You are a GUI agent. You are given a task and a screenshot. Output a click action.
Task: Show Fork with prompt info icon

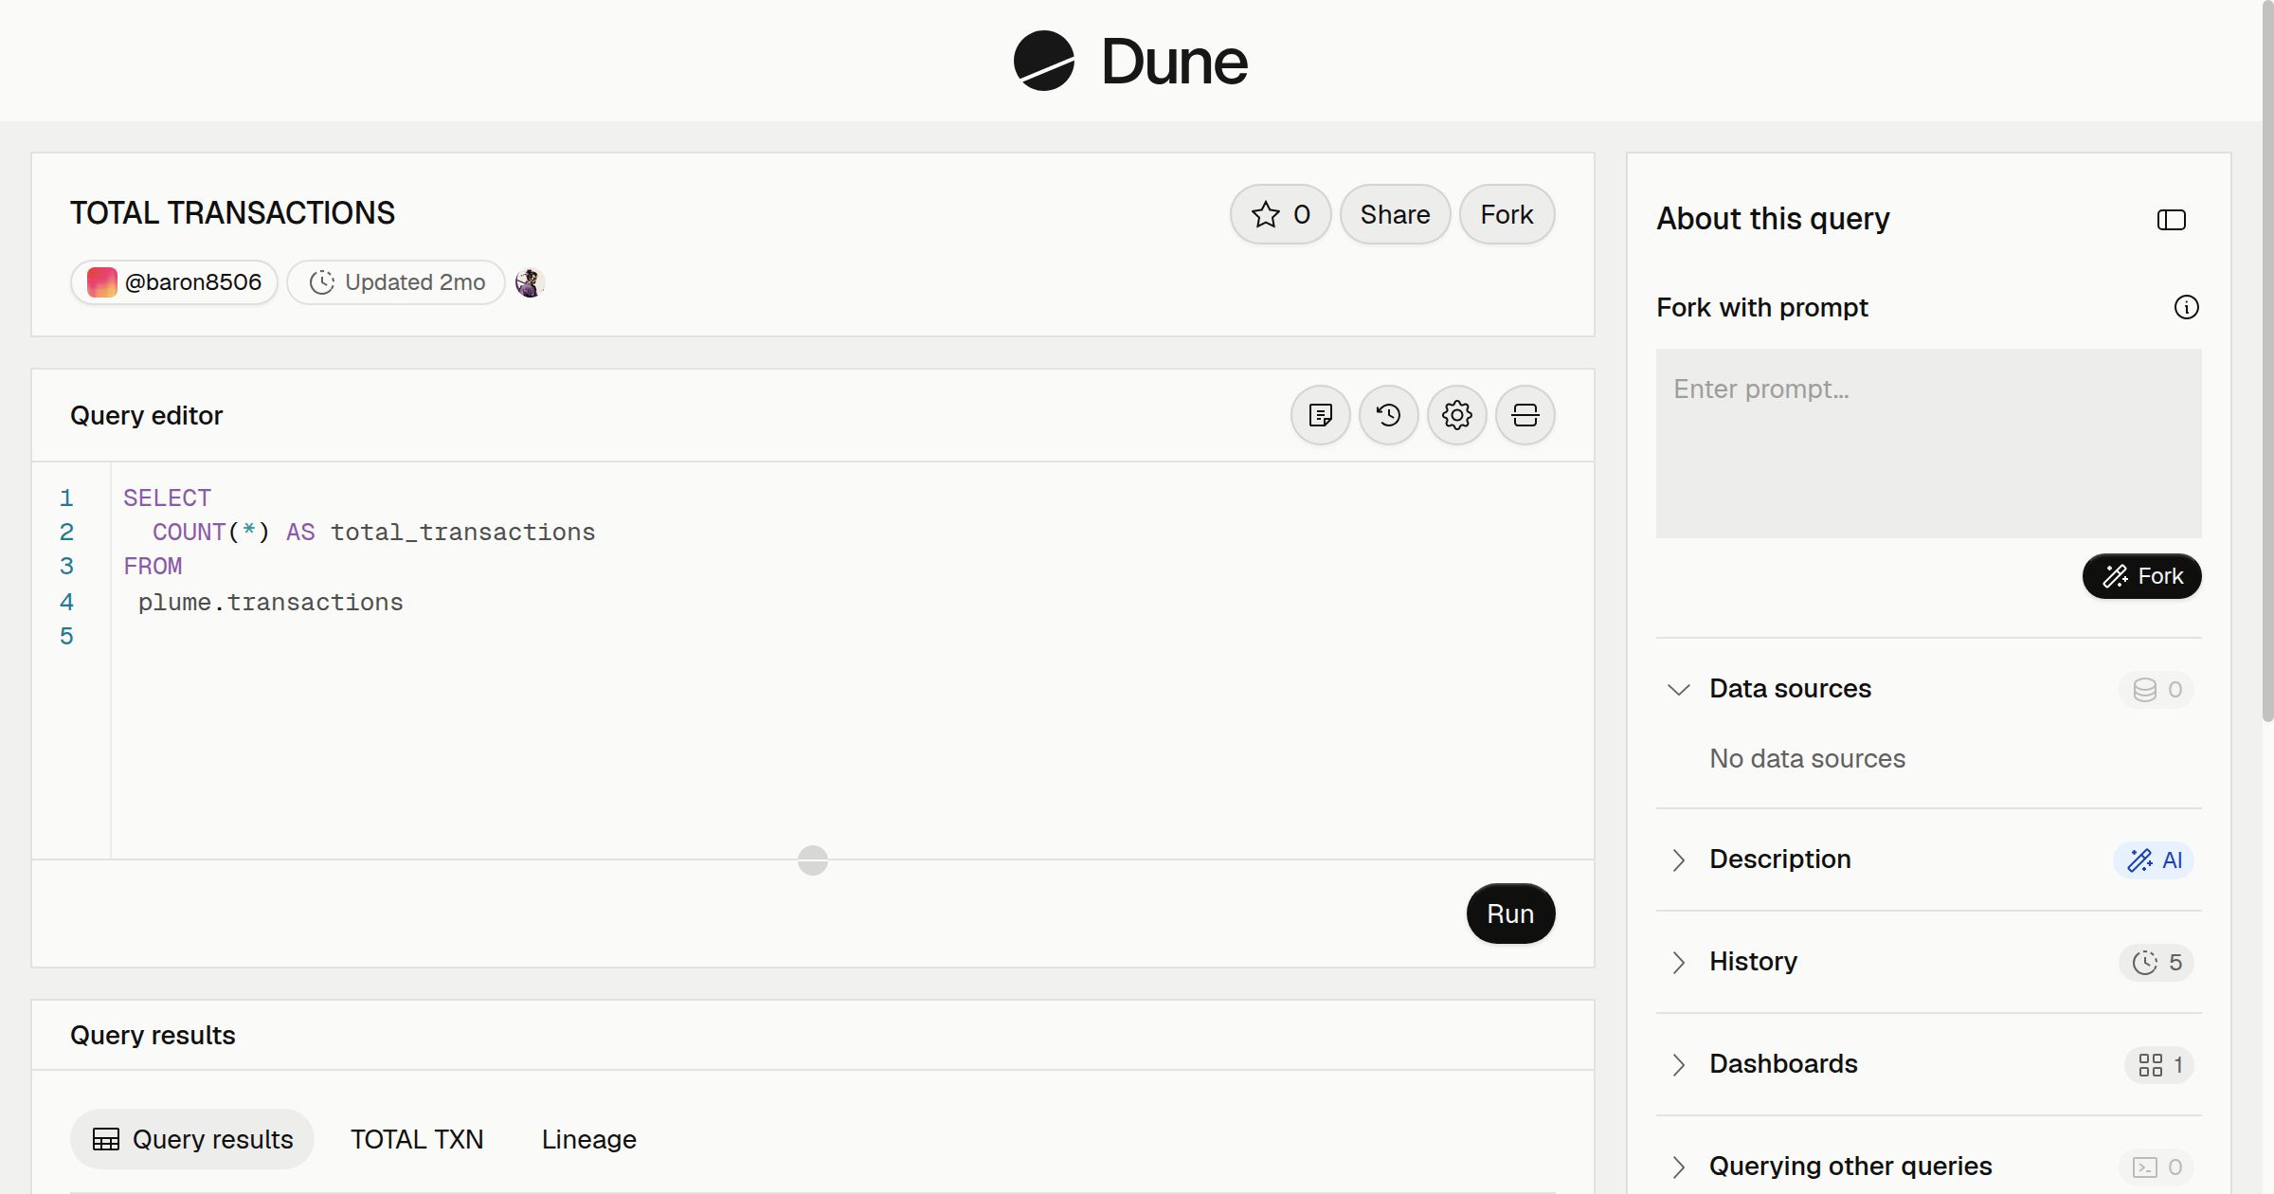click(2186, 307)
